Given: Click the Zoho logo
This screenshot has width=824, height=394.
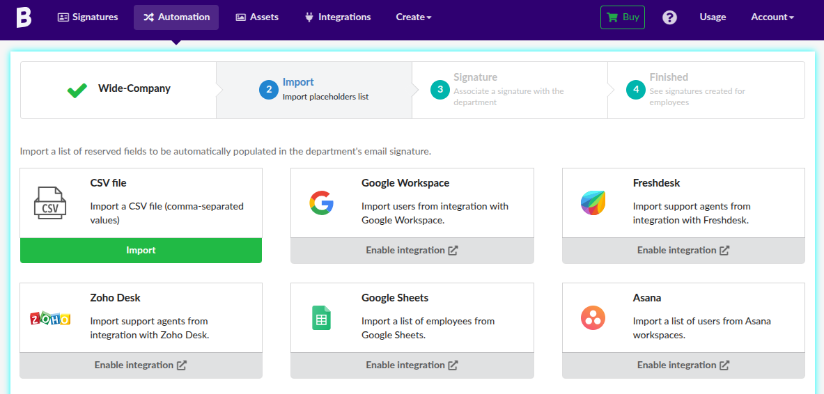Looking at the screenshot, I should tap(50, 318).
